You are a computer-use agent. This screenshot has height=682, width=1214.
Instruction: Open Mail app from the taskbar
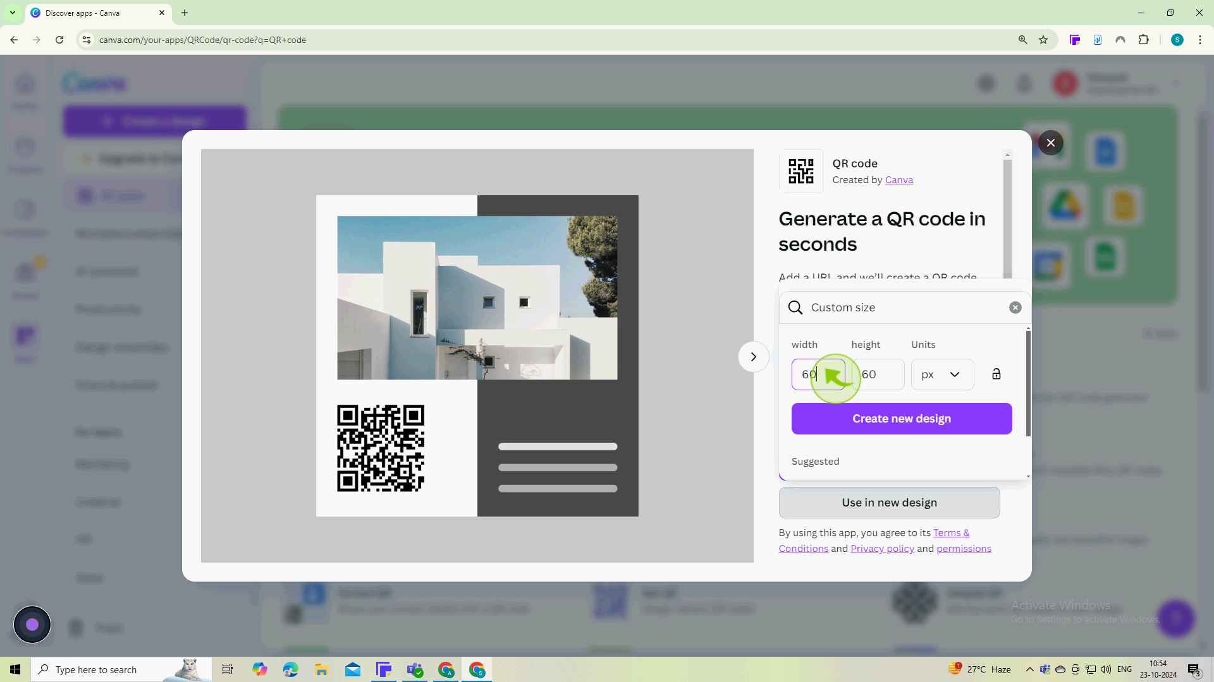point(352,669)
